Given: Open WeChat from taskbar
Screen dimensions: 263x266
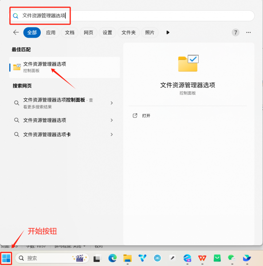Looking at the screenshot, I should (x=232, y=258).
